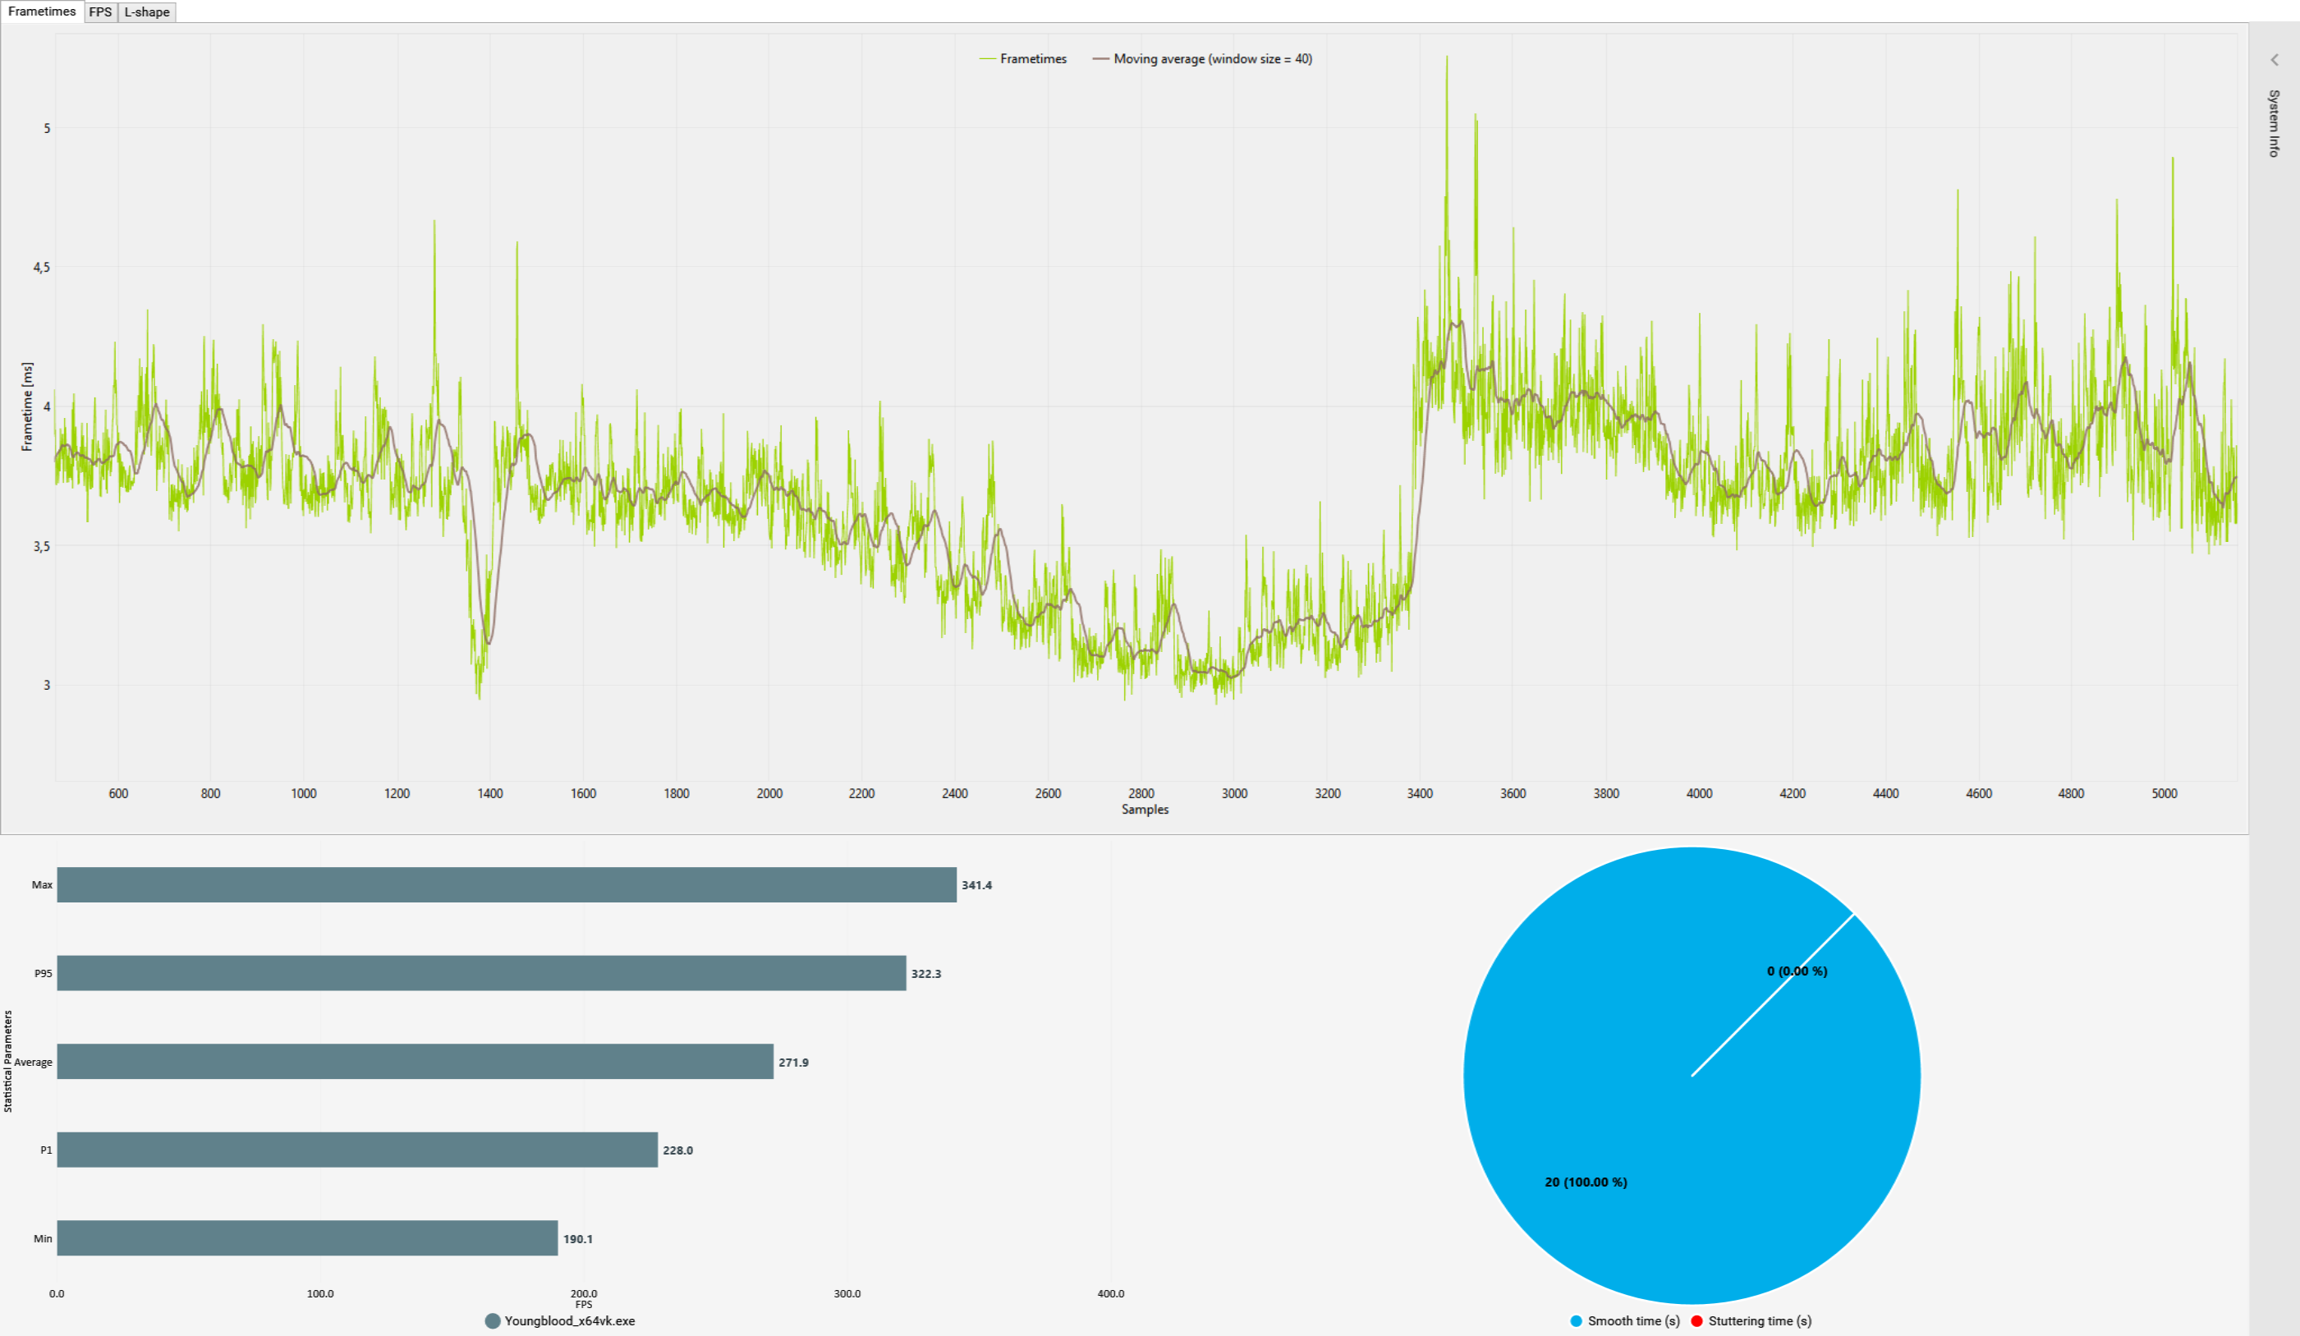Image resolution: width=2300 pixels, height=1336 pixels.
Task: Toggle Stuttering time red legend marker
Action: (x=1696, y=1320)
